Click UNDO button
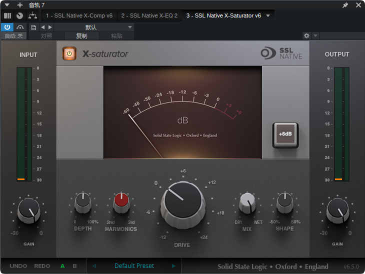Image resolution: width=365 pixels, height=274 pixels. (x=18, y=266)
